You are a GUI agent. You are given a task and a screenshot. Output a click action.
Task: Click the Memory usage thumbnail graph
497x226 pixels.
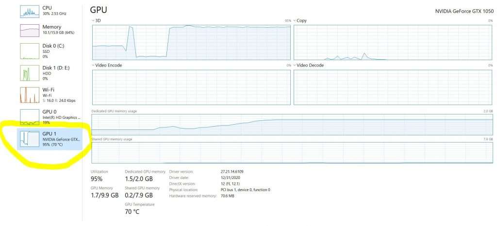coord(30,31)
